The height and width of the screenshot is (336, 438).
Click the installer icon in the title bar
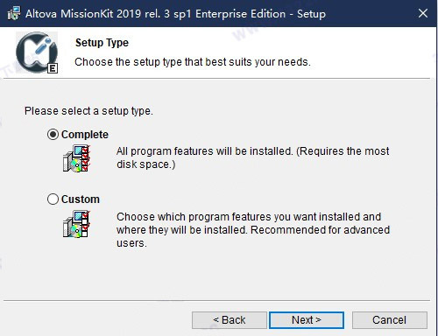point(14,13)
